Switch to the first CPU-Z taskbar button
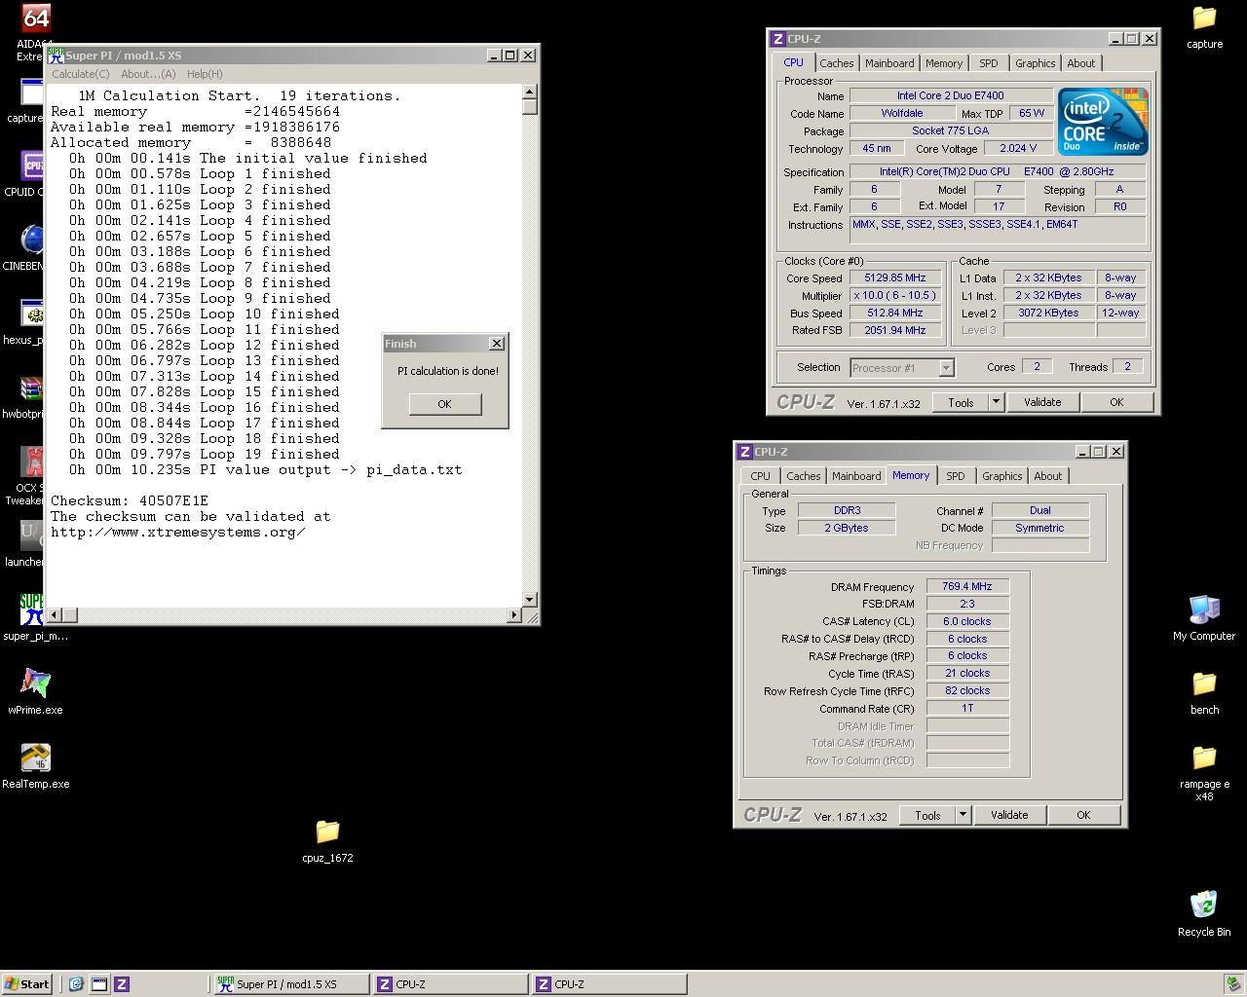 450,984
